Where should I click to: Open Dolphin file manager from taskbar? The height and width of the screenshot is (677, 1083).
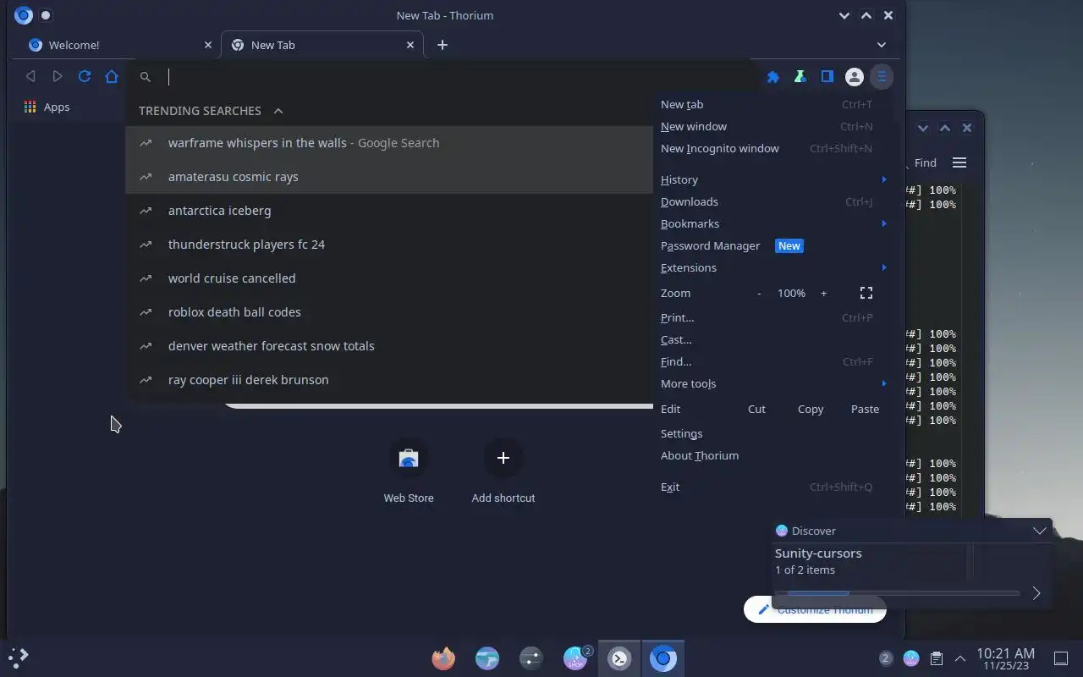click(487, 658)
